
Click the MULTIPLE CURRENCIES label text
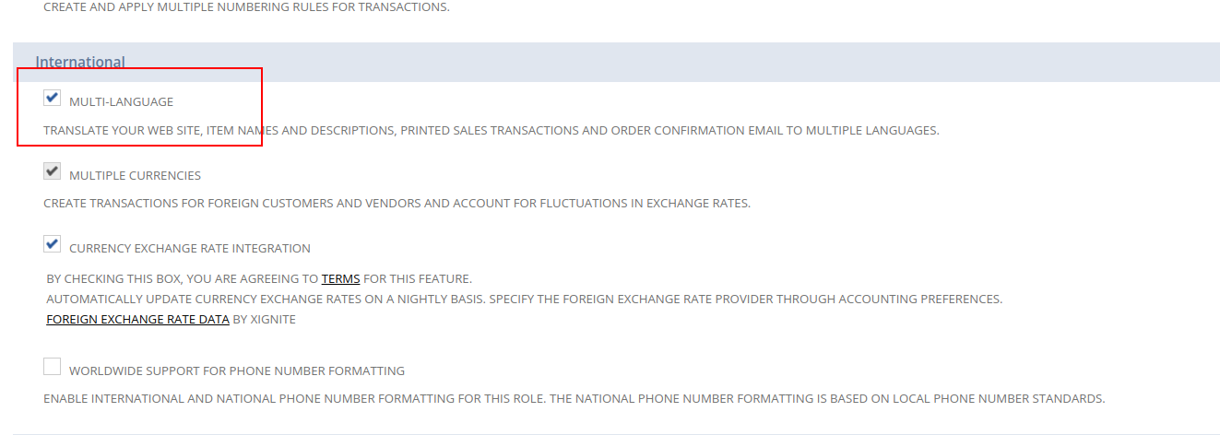coord(135,175)
